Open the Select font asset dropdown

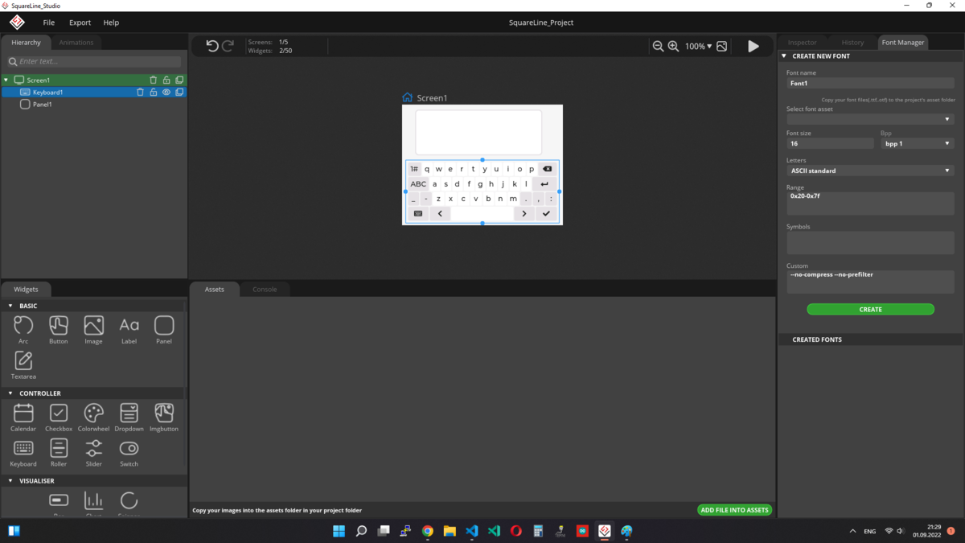[x=870, y=119]
